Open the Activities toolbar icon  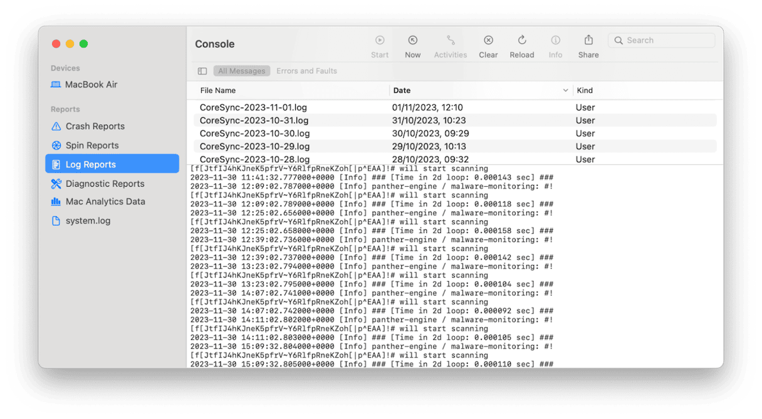pos(451,40)
